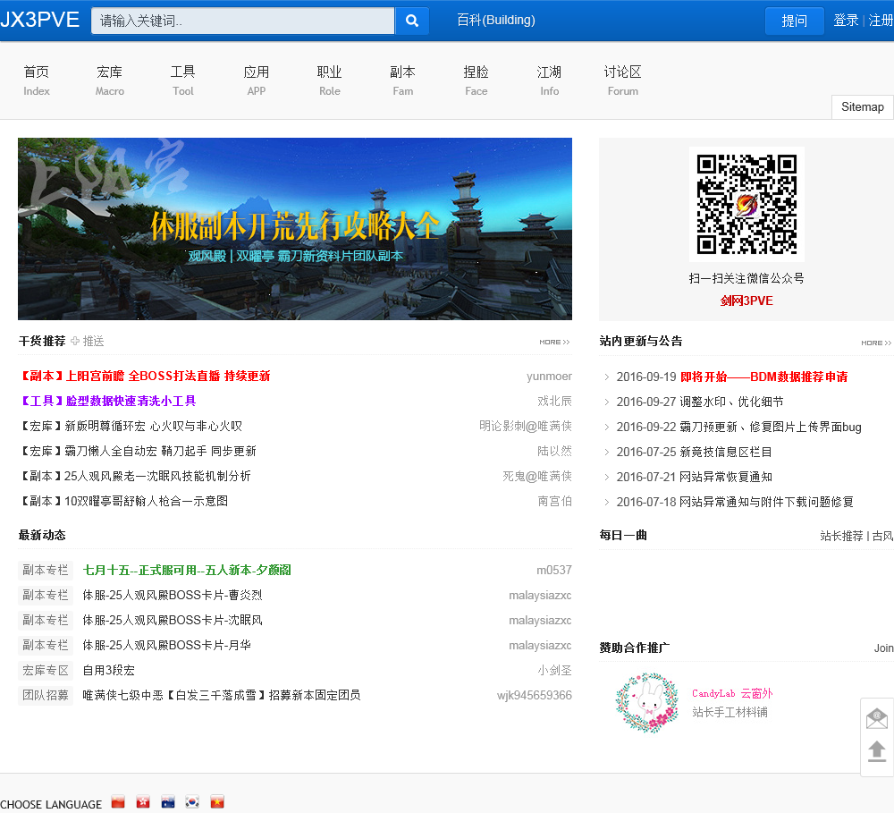Image resolution: width=894 pixels, height=813 pixels.
Task: Select the Hong Kong flag language icon
Action: [143, 802]
